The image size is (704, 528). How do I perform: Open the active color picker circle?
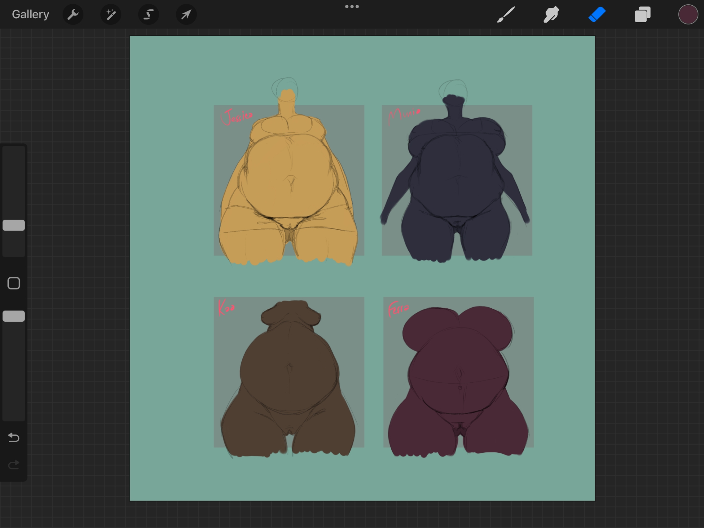688,14
